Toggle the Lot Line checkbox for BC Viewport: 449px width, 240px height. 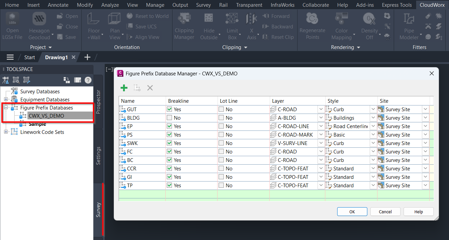coord(221,160)
